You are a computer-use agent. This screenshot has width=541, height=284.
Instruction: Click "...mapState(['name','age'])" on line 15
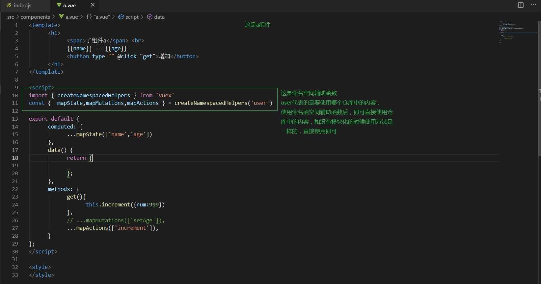(x=109, y=134)
